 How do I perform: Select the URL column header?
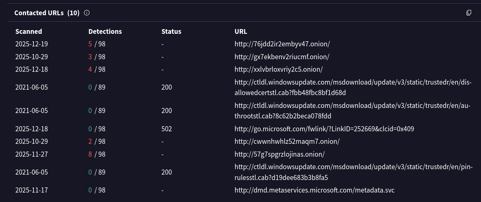[x=240, y=31]
